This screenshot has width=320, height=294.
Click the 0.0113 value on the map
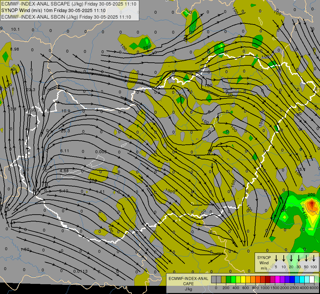click(80, 271)
